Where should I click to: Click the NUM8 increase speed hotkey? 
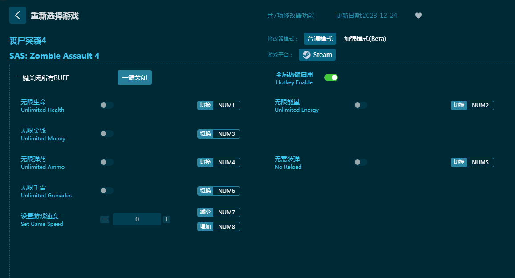point(226,226)
